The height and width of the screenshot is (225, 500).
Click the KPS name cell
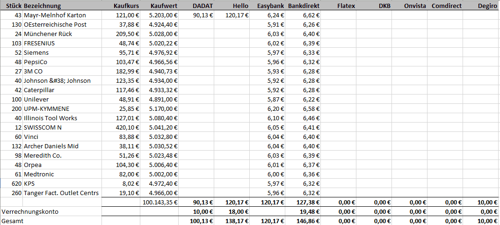click(62, 183)
